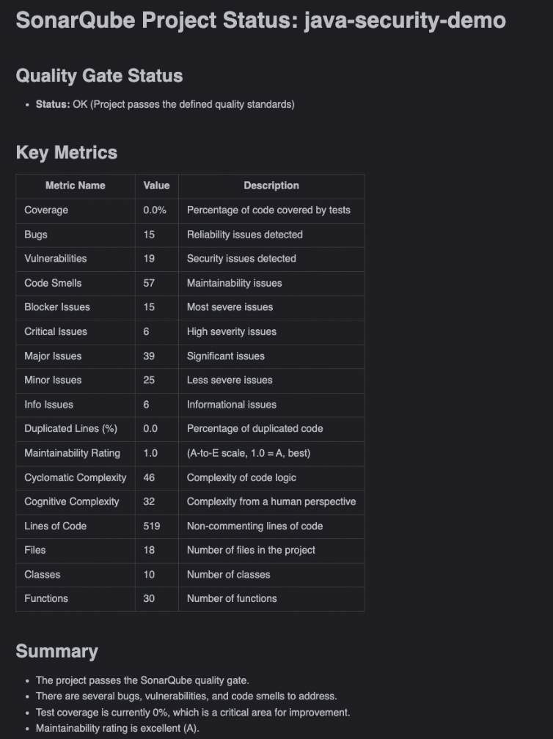The width and height of the screenshot is (553, 739).
Task: Click the Duplicated Lines (%) cell
Action: (x=70, y=428)
